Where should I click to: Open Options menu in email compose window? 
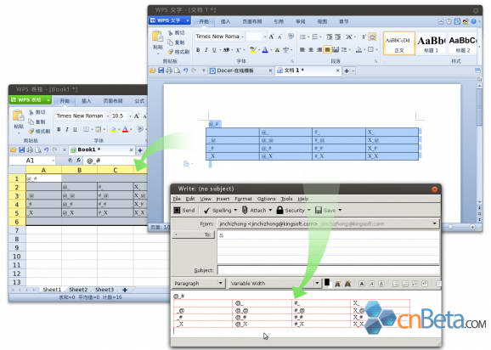click(266, 199)
